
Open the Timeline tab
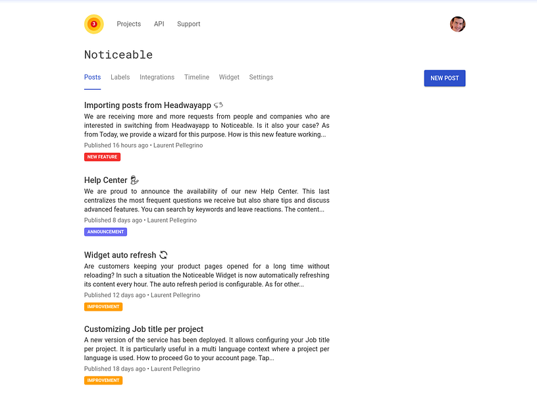(197, 77)
